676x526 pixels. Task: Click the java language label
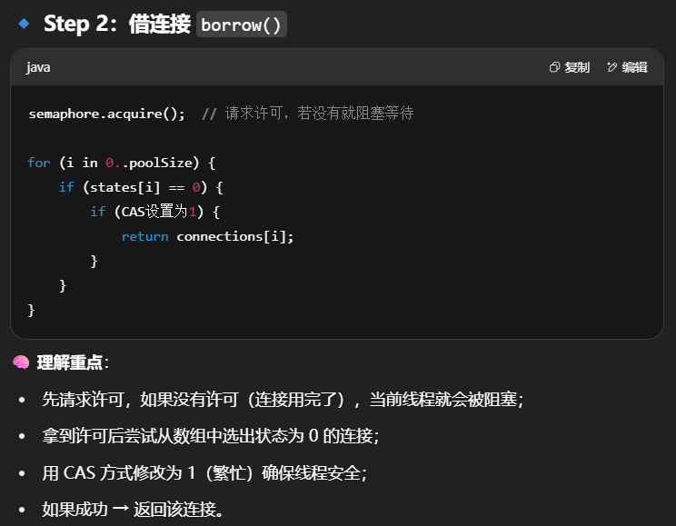[38, 67]
